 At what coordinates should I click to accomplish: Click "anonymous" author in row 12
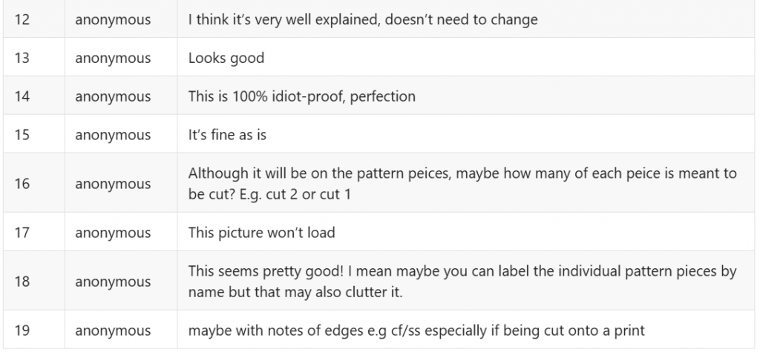coord(113,20)
